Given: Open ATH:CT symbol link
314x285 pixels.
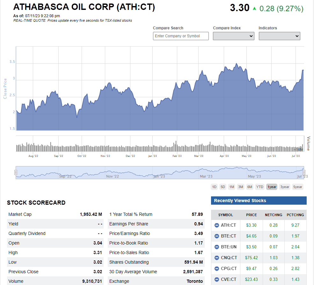Looking at the screenshot, I should 228,225.
